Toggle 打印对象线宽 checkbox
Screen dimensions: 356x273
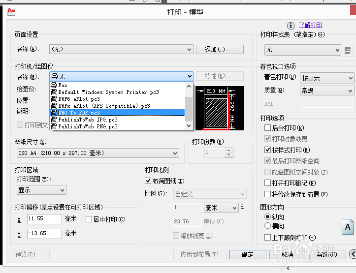coord(268,139)
